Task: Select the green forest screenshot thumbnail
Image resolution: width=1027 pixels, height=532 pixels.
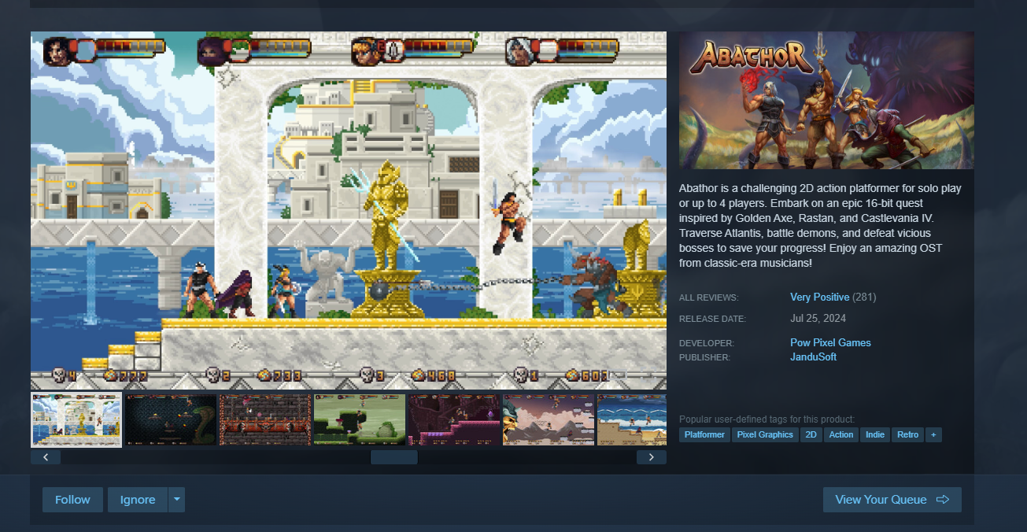Action: [360, 420]
